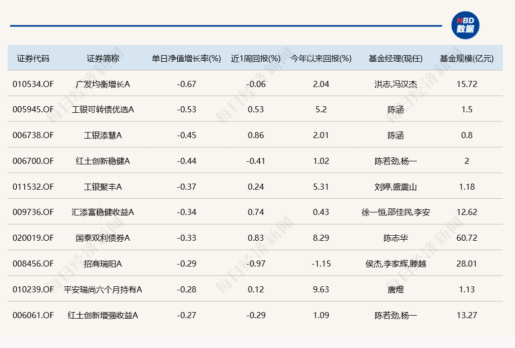
Task: Click daily growth value -0.53
Action: click(x=186, y=110)
